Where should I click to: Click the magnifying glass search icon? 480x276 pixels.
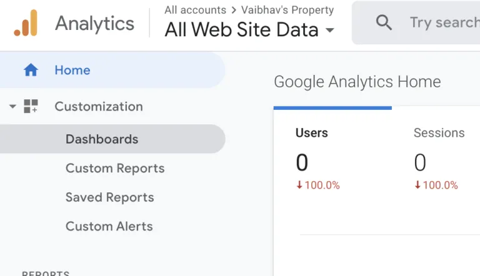pyautogui.click(x=384, y=22)
